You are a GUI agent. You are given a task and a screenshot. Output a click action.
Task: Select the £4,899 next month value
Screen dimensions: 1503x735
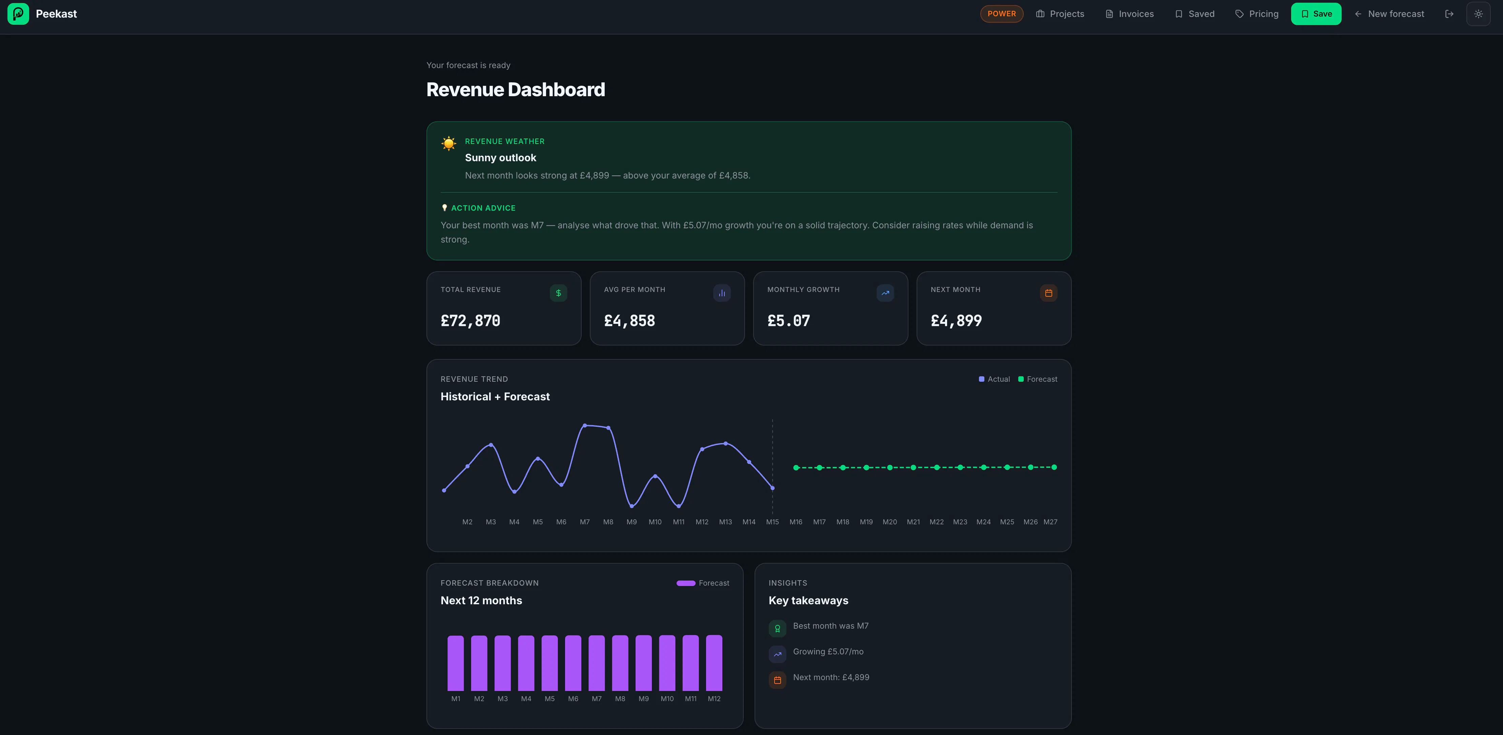click(x=956, y=320)
